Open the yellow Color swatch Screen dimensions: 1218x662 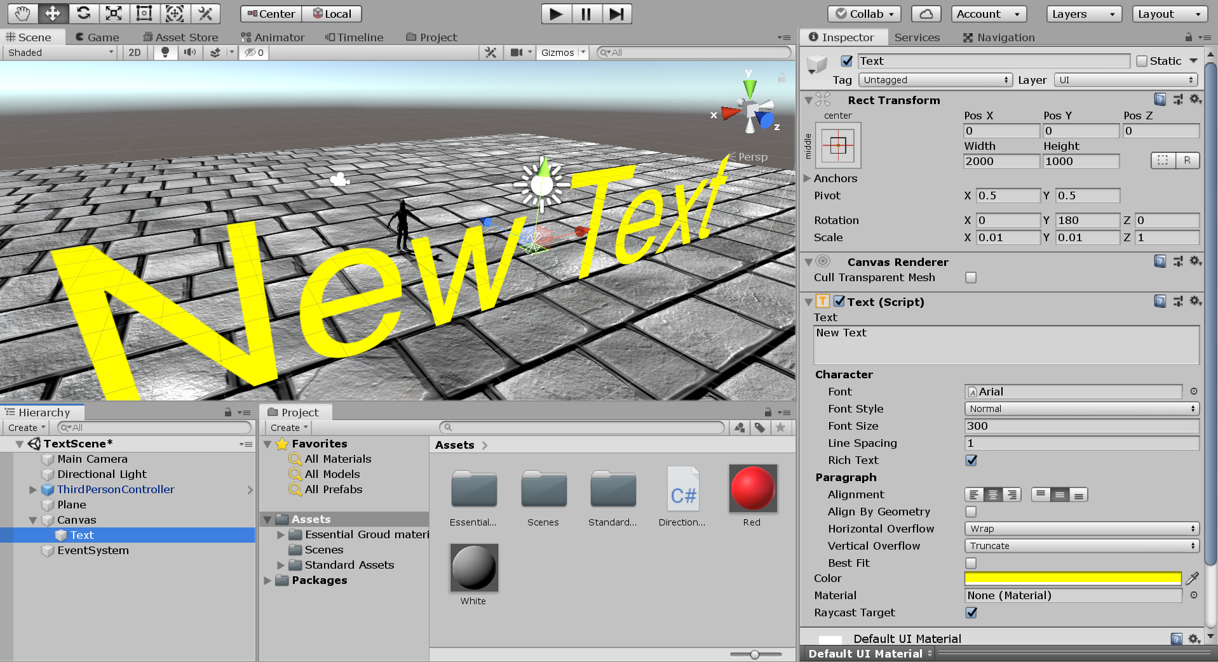1073,578
